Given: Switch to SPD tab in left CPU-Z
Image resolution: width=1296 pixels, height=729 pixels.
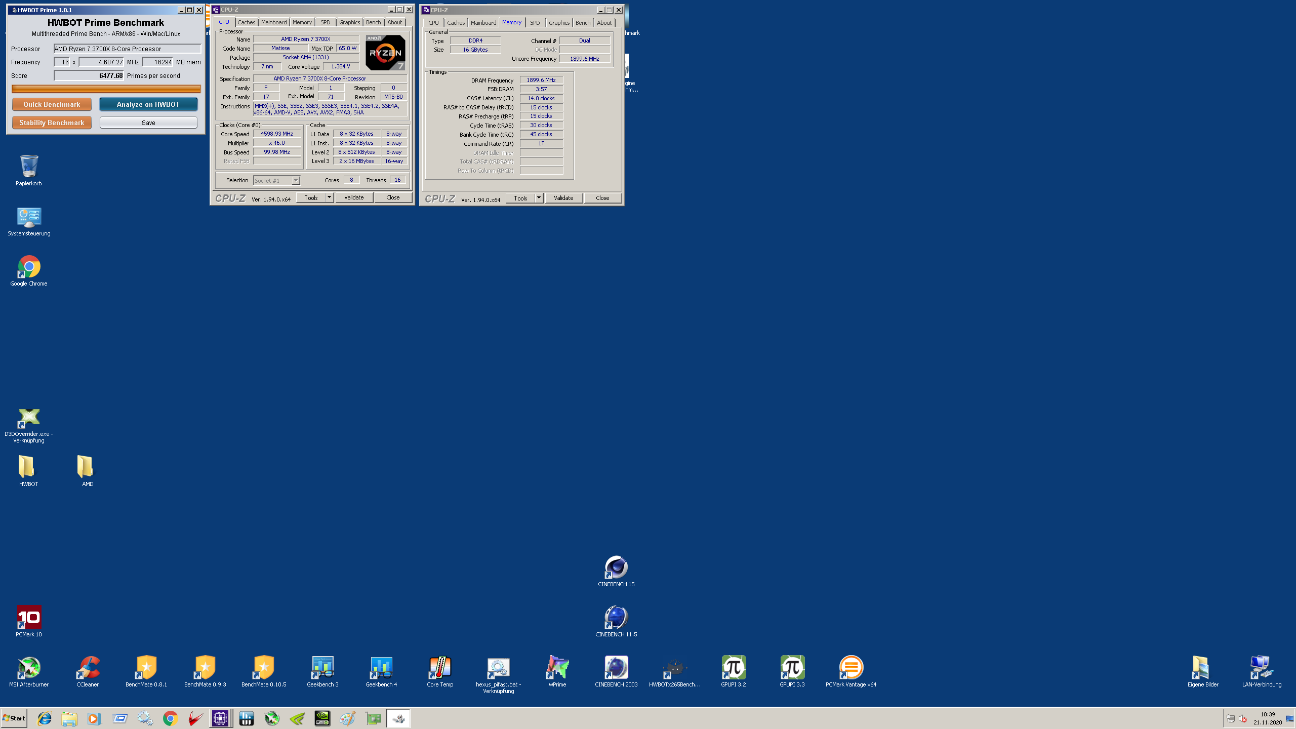Looking at the screenshot, I should 326,22.
